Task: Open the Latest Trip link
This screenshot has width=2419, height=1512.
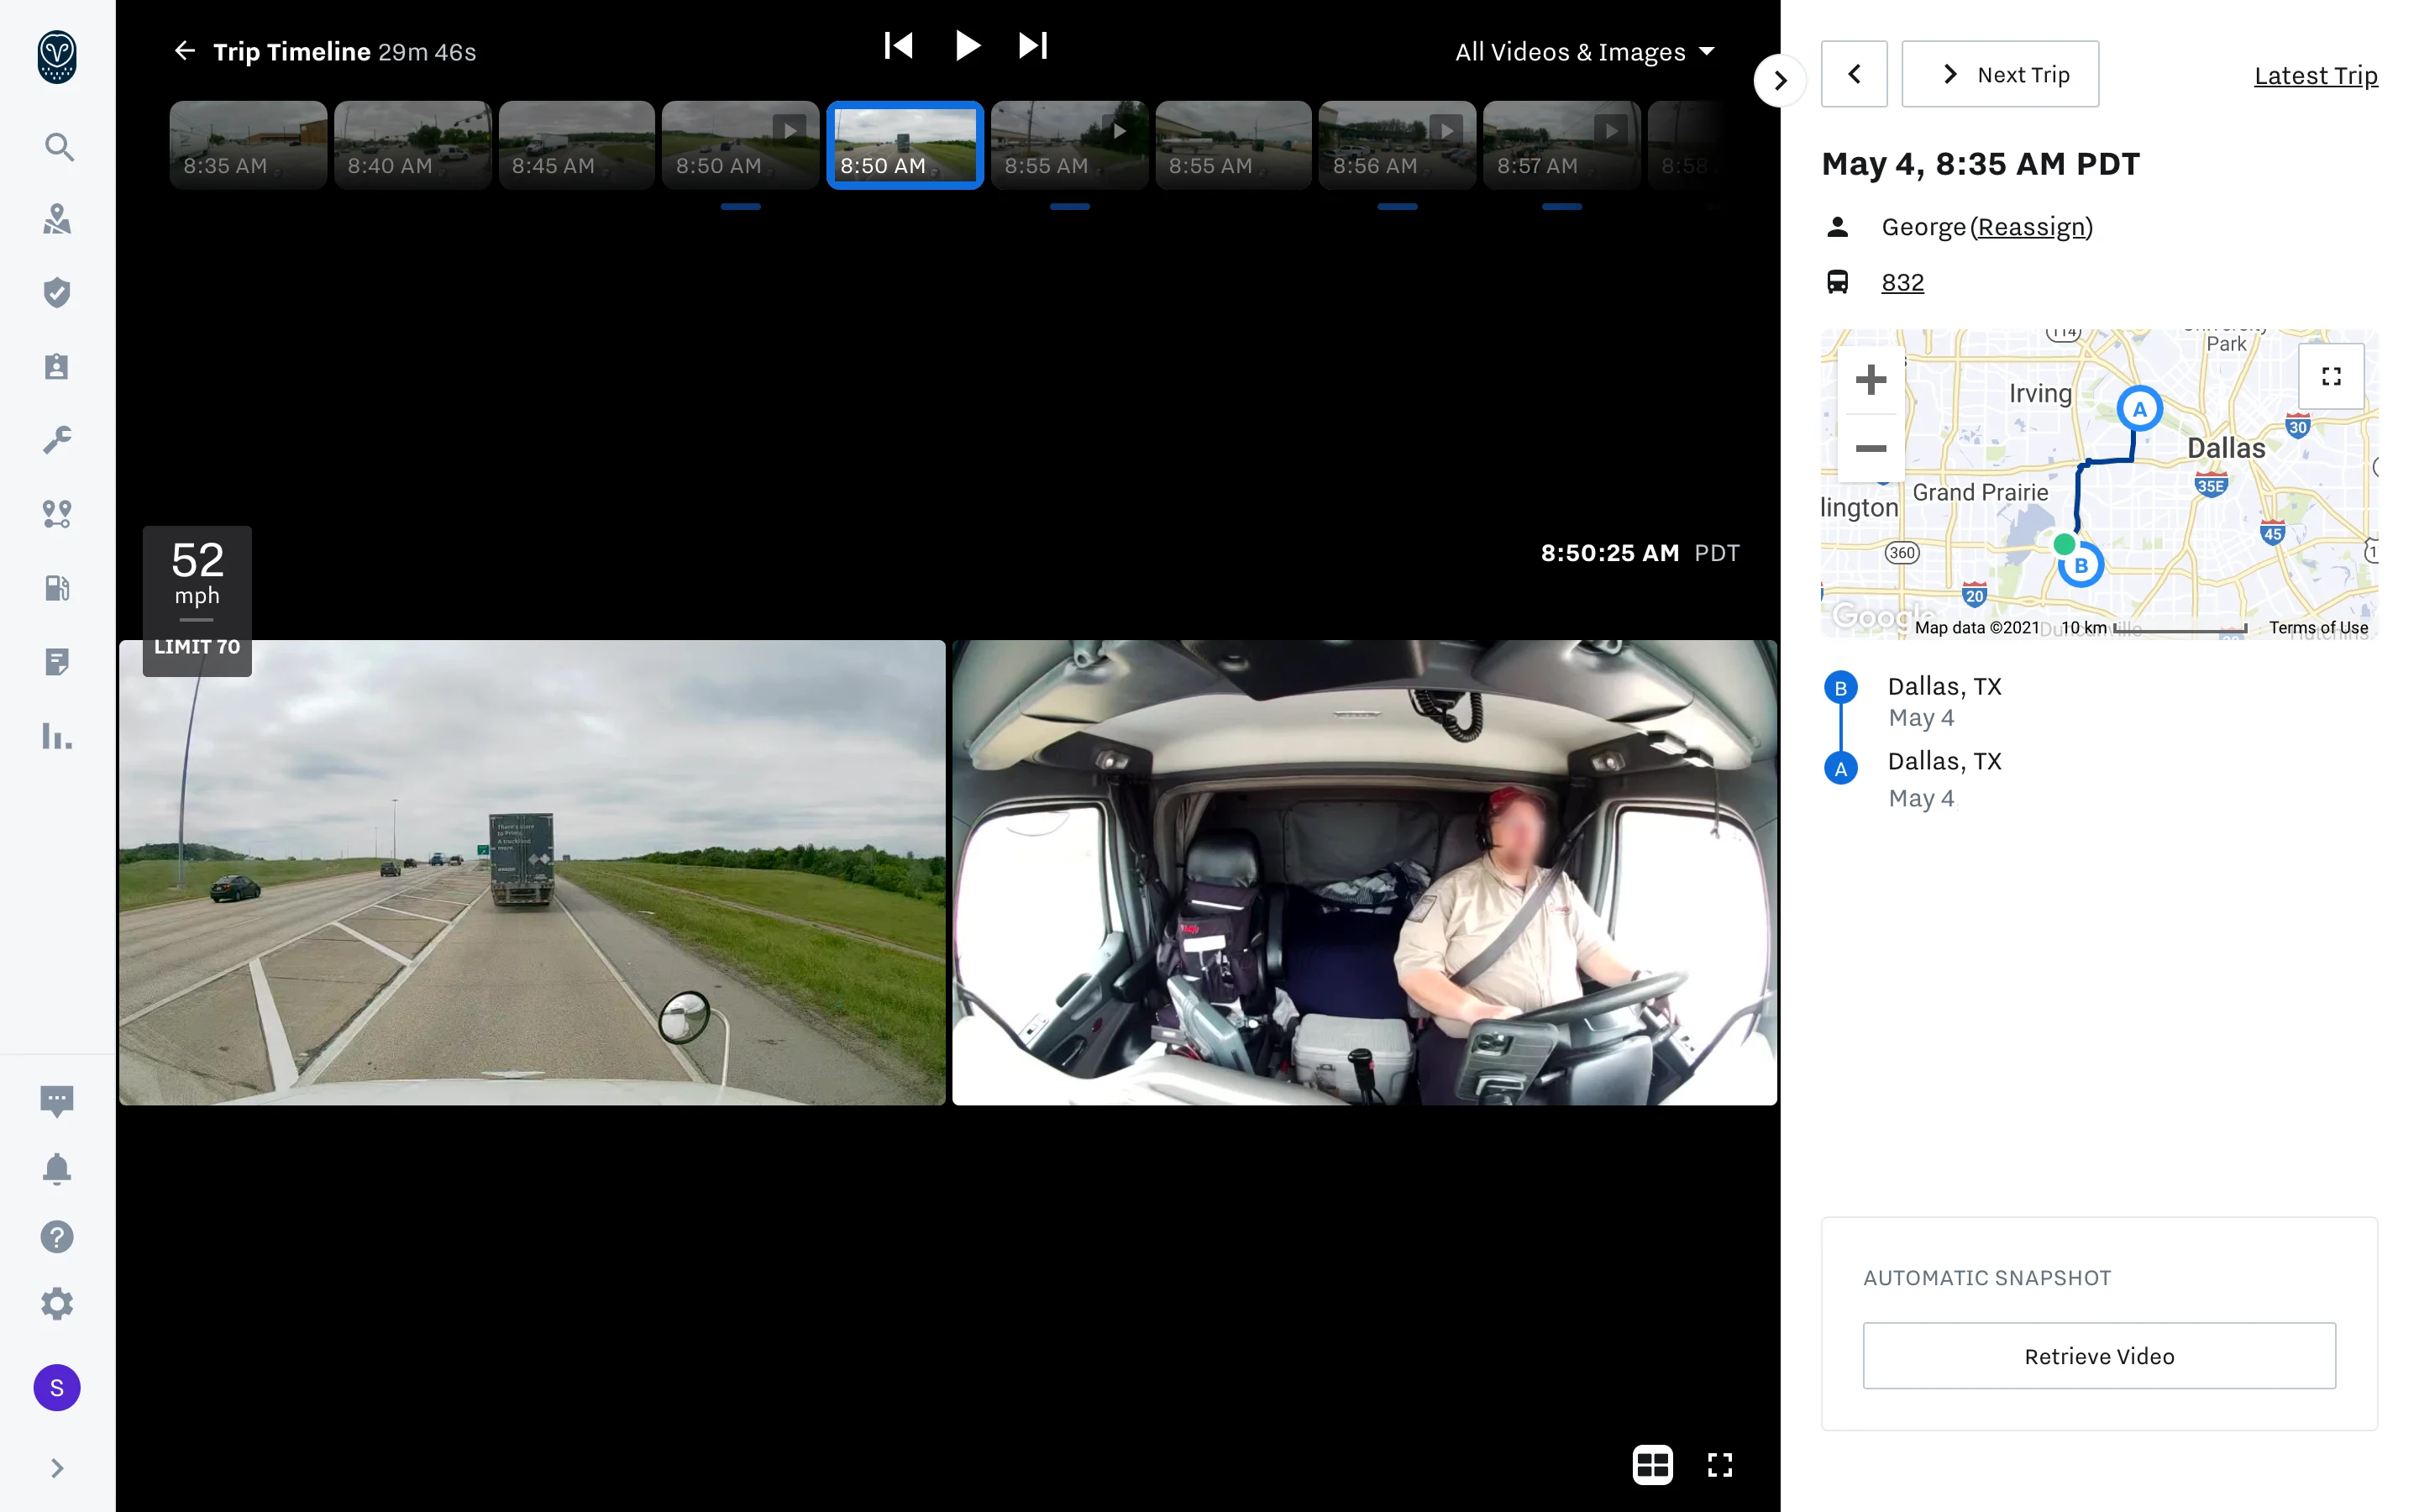Action: [2315, 75]
